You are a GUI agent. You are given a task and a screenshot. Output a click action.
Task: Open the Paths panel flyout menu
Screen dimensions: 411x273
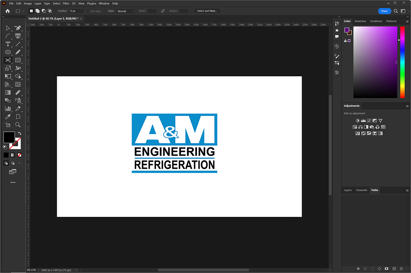click(407, 190)
